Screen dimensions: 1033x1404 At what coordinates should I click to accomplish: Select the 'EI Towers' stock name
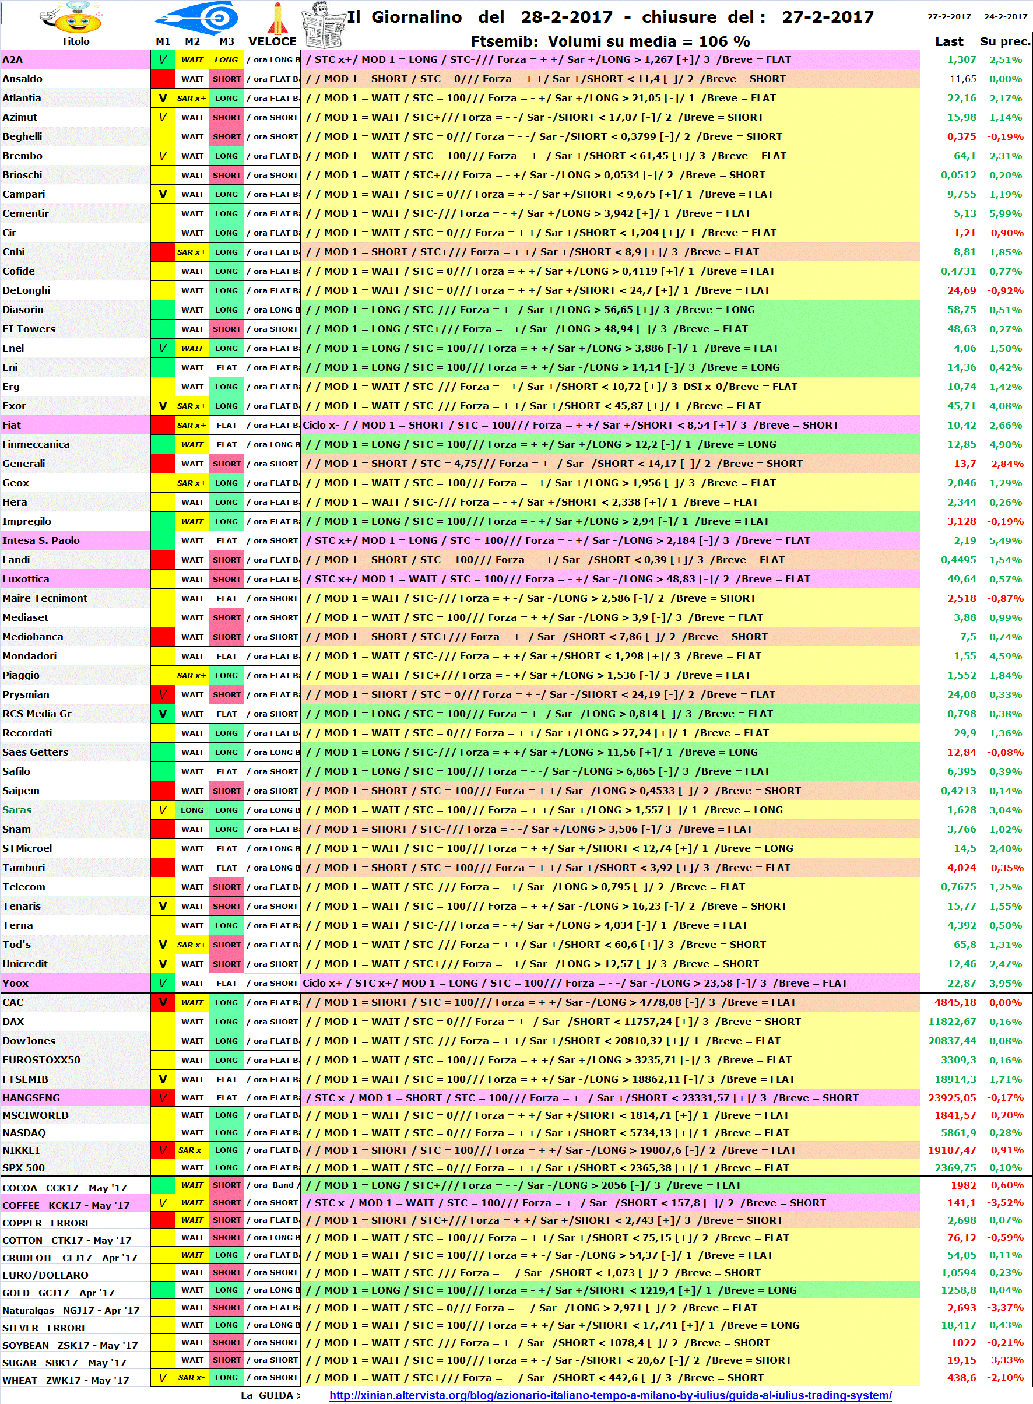pyautogui.click(x=29, y=329)
